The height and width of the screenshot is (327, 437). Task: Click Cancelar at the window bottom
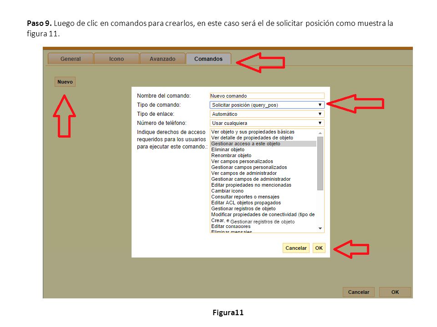tap(358, 292)
